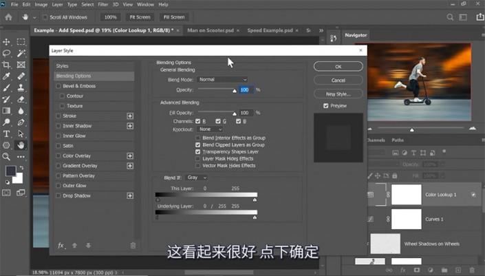Select the Rectangular Marquee tool
The image size is (485, 276).
tap(21, 42)
